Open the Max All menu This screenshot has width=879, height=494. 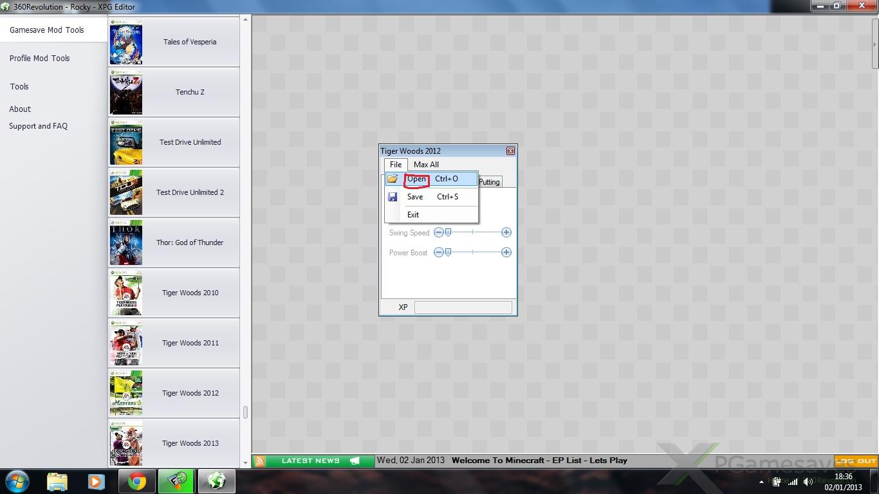pyautogui.click(x=426, y=165)
